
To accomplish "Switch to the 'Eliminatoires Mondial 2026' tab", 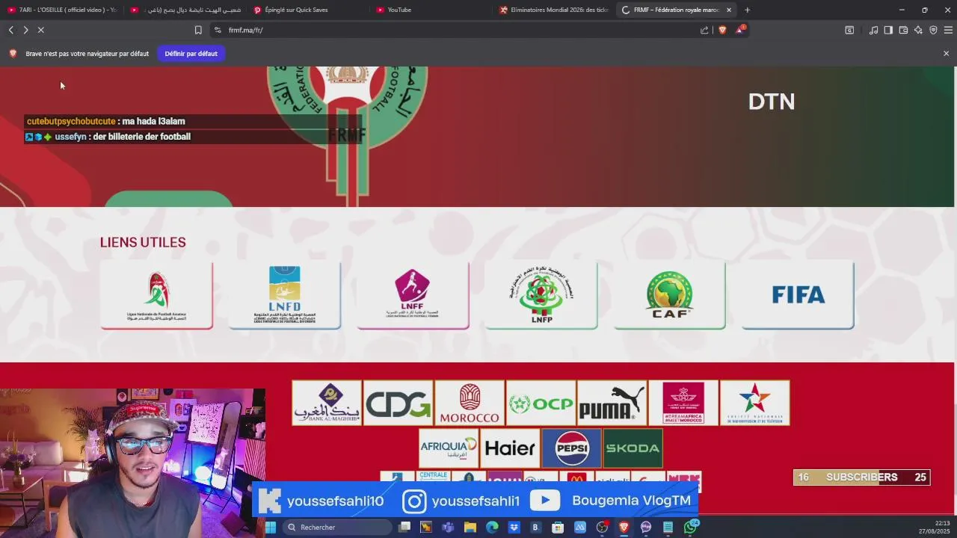I will tap(553, 10).
